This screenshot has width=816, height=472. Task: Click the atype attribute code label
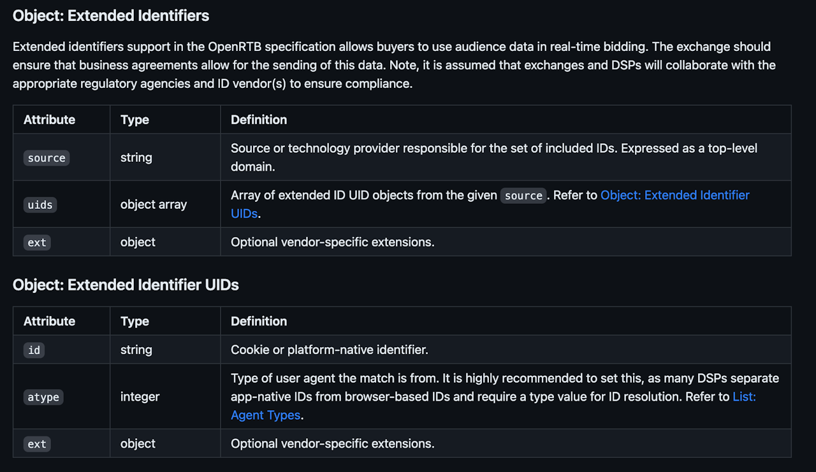click(x=43, y=397)
